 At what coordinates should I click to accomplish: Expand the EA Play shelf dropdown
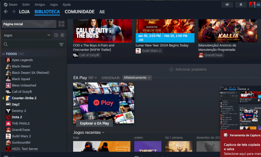point(96,78)
